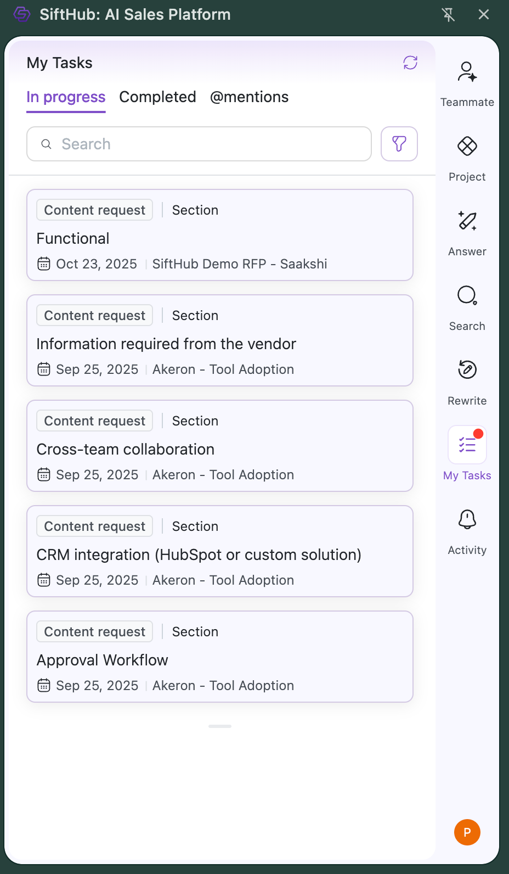
Task: Click the My Tasks sidebar icon
Action: click(467, 445)
